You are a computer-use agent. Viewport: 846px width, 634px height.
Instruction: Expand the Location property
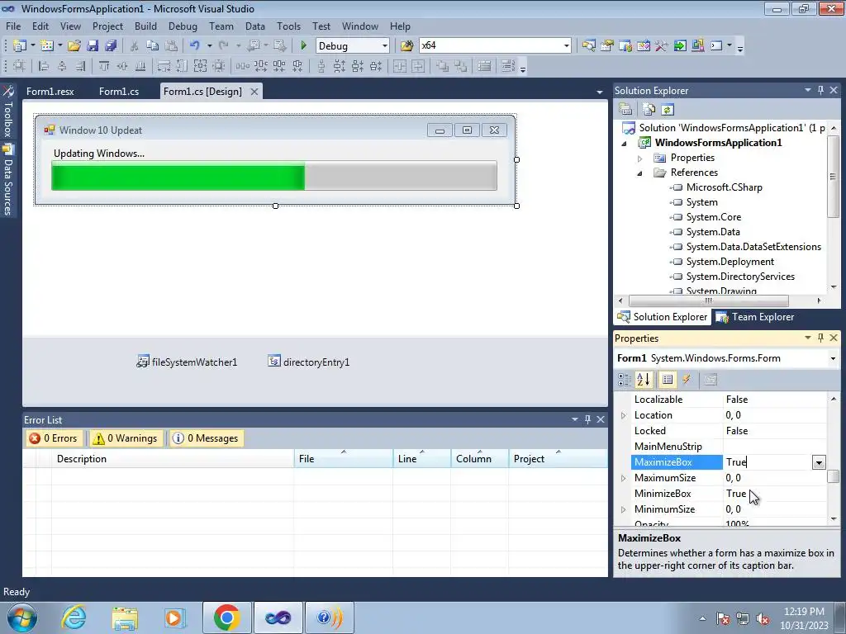624,415
